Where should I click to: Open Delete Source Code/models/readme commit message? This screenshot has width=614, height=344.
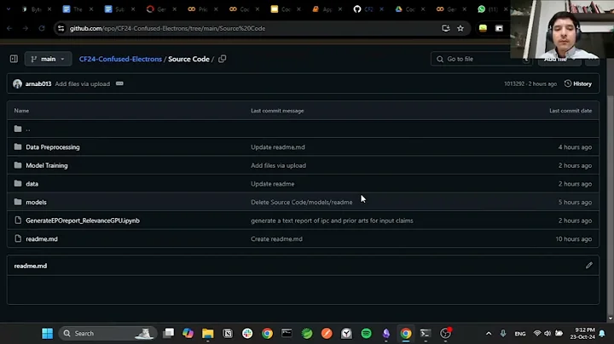click(x=302, y=202)
